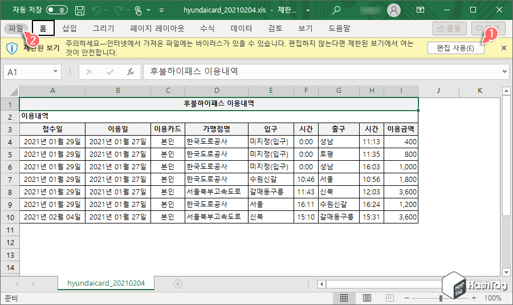Select the hyundaicard_20210204 sheet tab
The width and height of the screenshot is (513, 305).
click(x=106, y=283)
